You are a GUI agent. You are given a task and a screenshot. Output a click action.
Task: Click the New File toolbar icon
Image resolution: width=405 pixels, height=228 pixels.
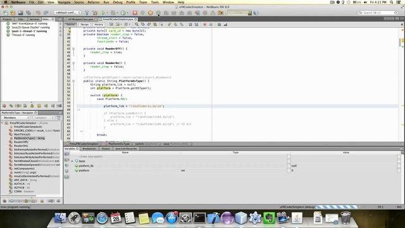tap(6, 13)
